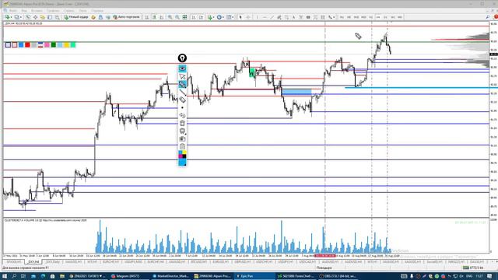Toggle chart auto scroll

coord(194,17)
